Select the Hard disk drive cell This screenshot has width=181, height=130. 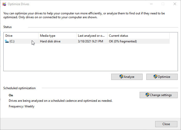pos(50,41)
